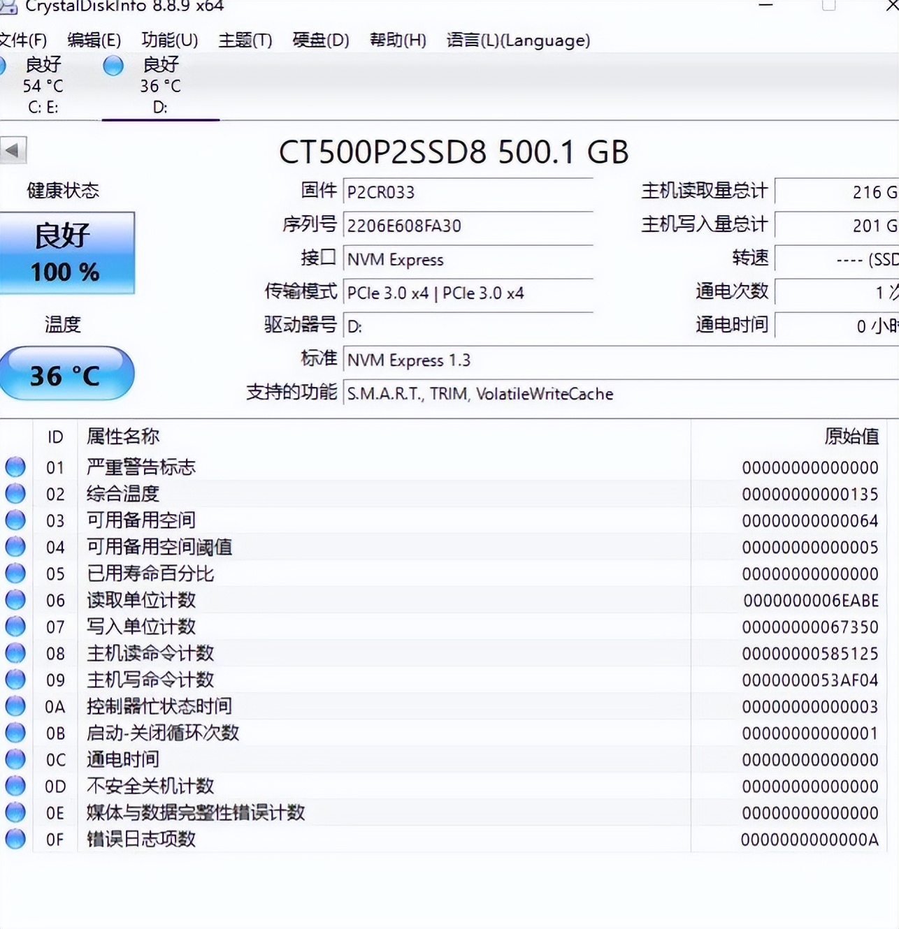The height and width of the screenshot is (929, 899).
Task: Open the 编辑(E) menu
Action: click(94, 40)
